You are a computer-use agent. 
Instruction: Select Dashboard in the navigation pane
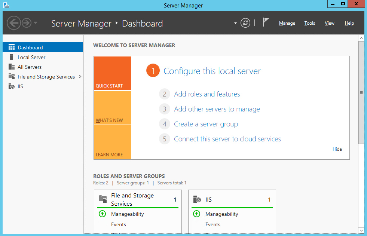click(x=30, y=47)
